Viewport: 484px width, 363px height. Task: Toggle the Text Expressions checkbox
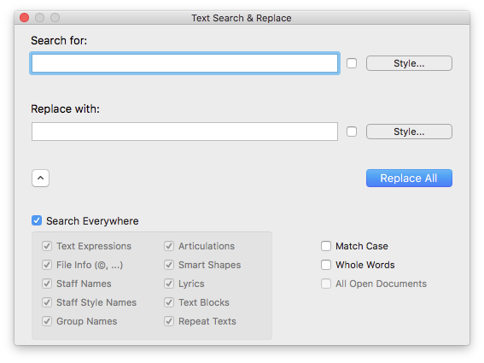(x=47, y=246)
